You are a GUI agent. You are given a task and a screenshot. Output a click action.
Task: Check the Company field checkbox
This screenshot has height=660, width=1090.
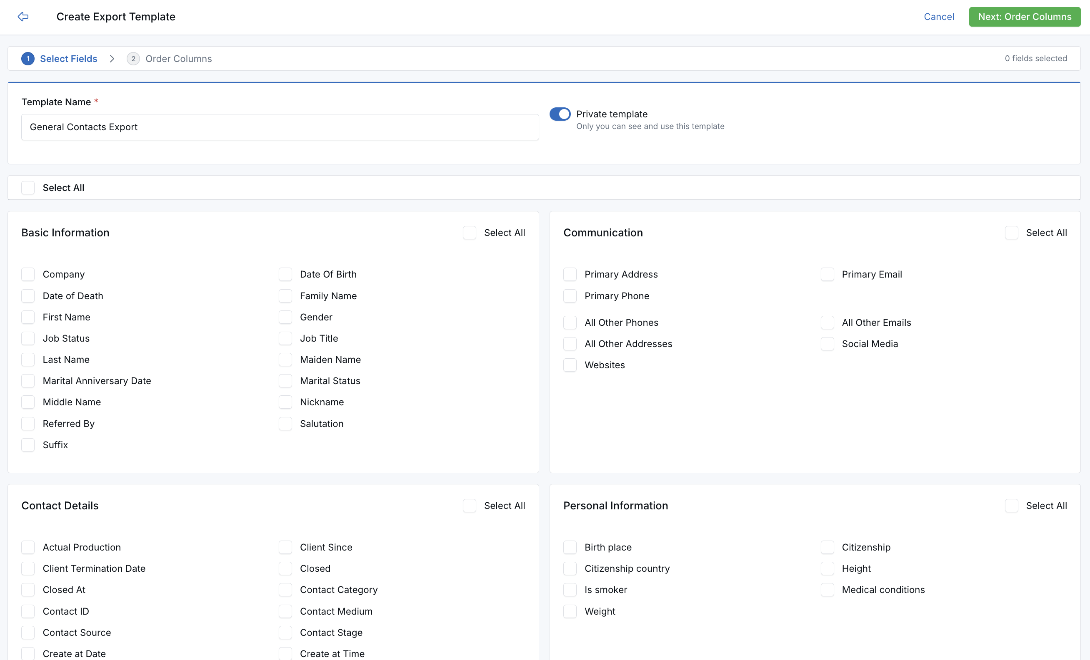27,274
